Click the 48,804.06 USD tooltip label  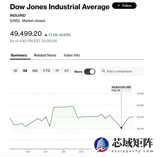tap(121, 87)
